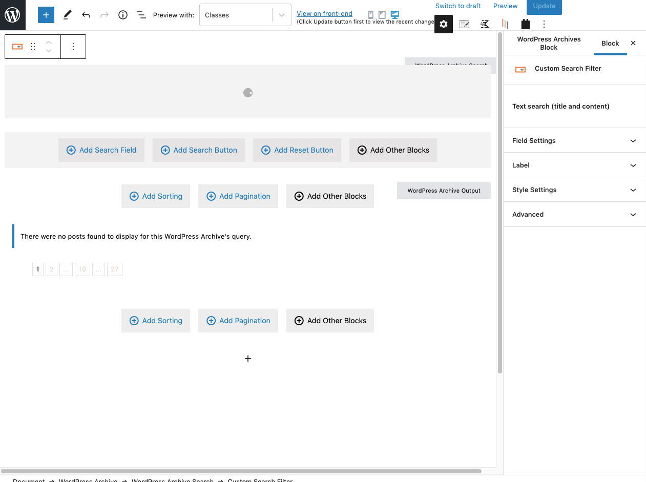646x482 pixels.
Task: Click Switch to draft
Action: pyautogui.click(x=458, y=6)
